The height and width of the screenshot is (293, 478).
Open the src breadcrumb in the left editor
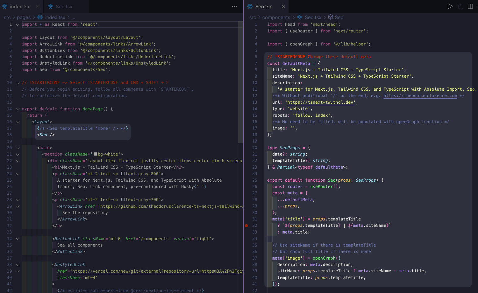click(7, 17)
